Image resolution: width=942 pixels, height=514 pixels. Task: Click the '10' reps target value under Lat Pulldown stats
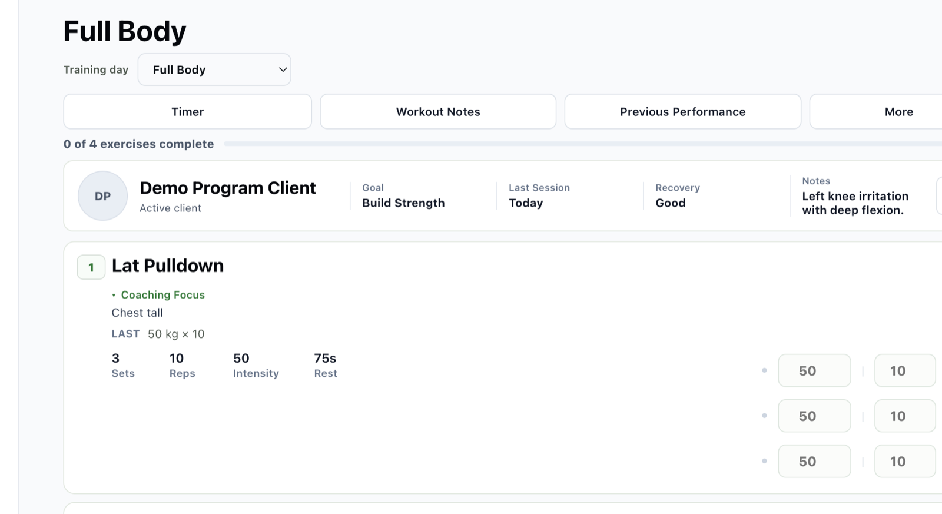(177, 358)
